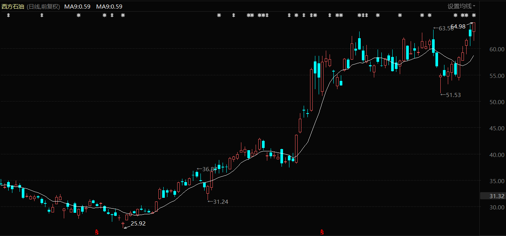Image resolution: width=506 pixels, height=236 pixels.
Task: Click the (日线,前复权) period label
Action: pos(43,6)
